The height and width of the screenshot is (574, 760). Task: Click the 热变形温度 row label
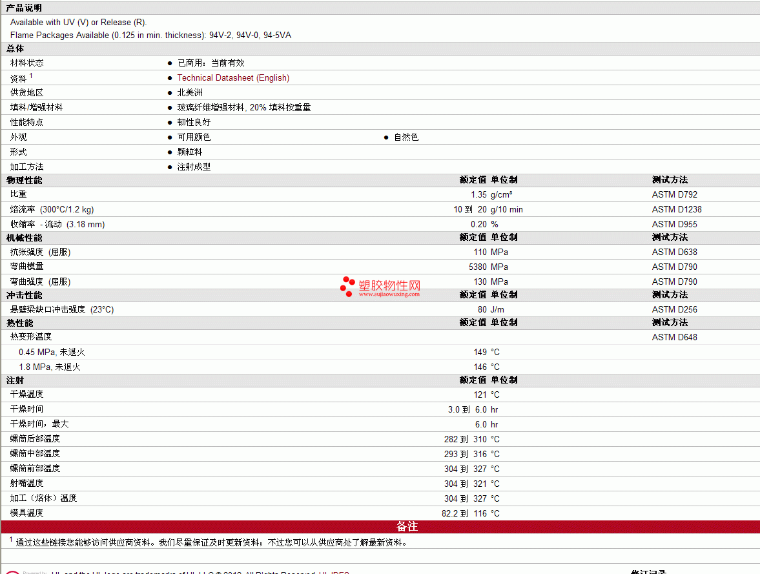tap(31, 336)
